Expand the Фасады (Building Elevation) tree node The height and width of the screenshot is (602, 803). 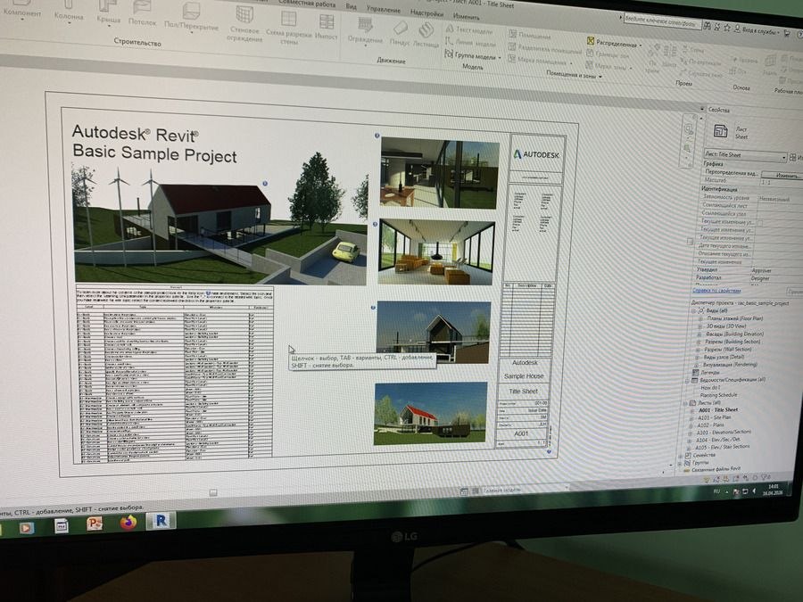699,334
